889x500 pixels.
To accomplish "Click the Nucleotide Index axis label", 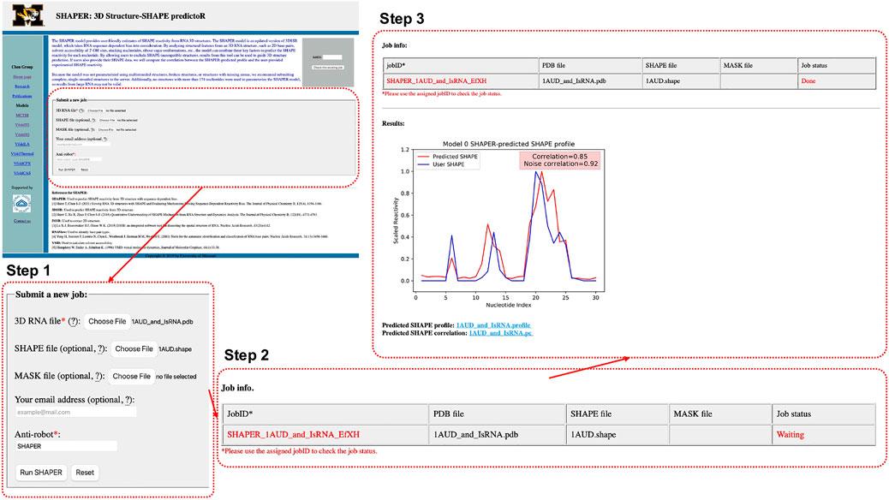I will tap(509, 305).
